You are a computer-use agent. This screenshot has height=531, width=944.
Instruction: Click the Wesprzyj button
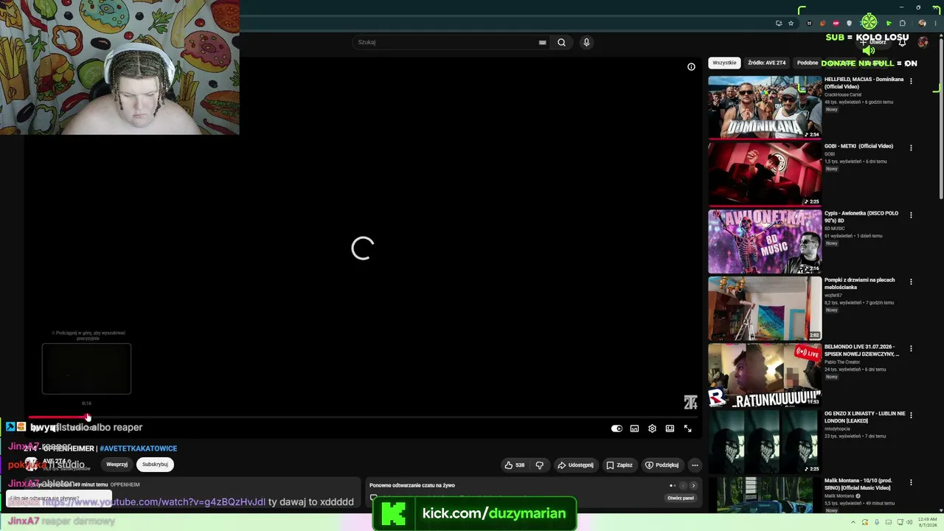click(x=117, y=465)
